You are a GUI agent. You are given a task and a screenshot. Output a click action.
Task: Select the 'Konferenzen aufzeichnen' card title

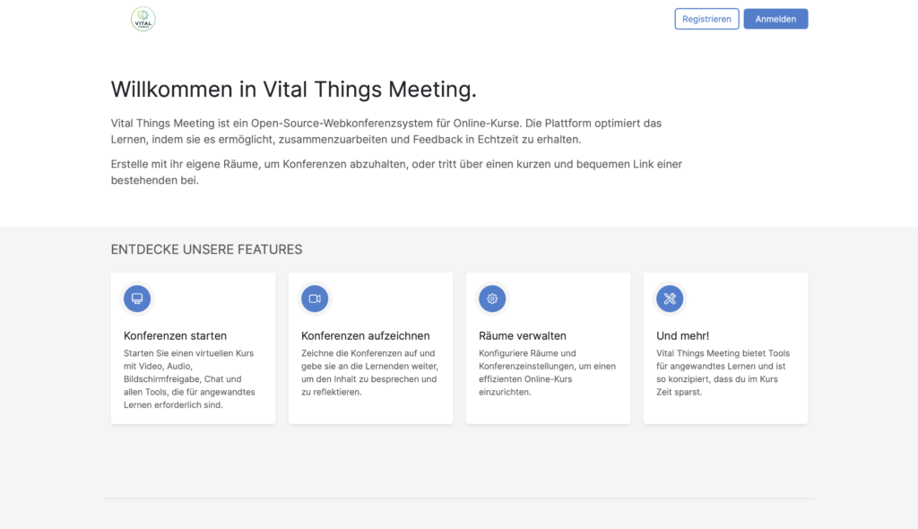click(365, 336)
